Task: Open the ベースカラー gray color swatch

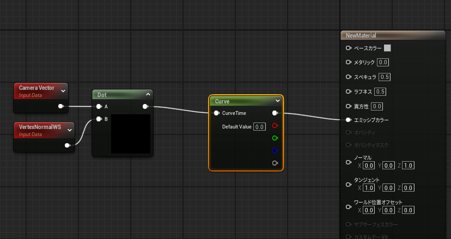Action: (387, 48)
